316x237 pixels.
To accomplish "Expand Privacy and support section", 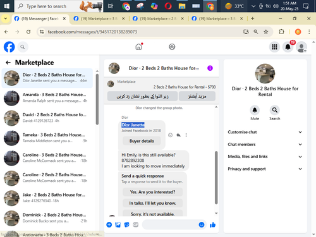I will point(265,169).
